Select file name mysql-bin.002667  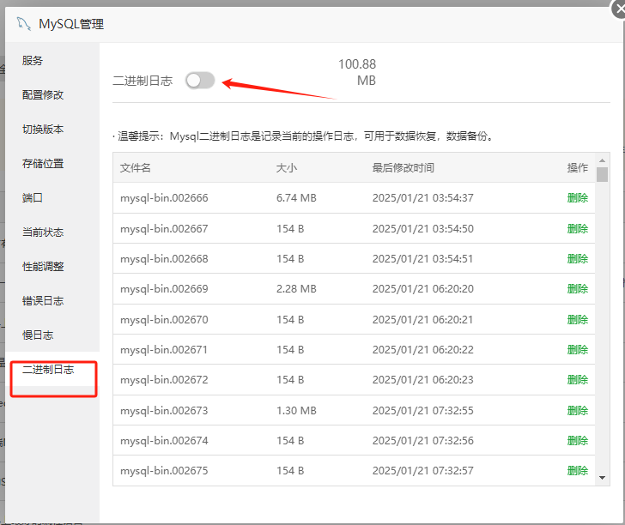point(164,229)
